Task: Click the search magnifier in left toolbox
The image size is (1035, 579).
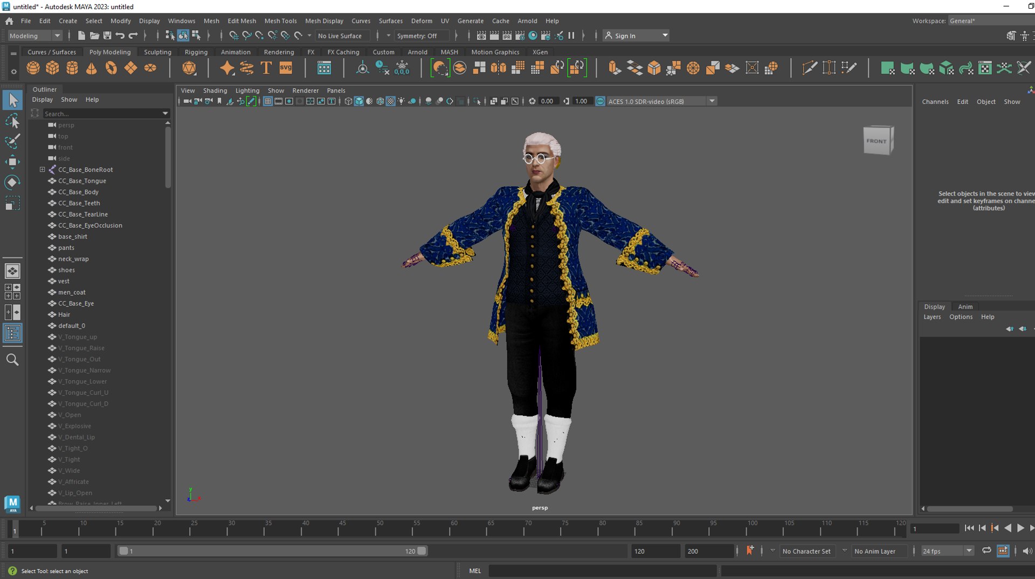Action: (x=12, y=359)
